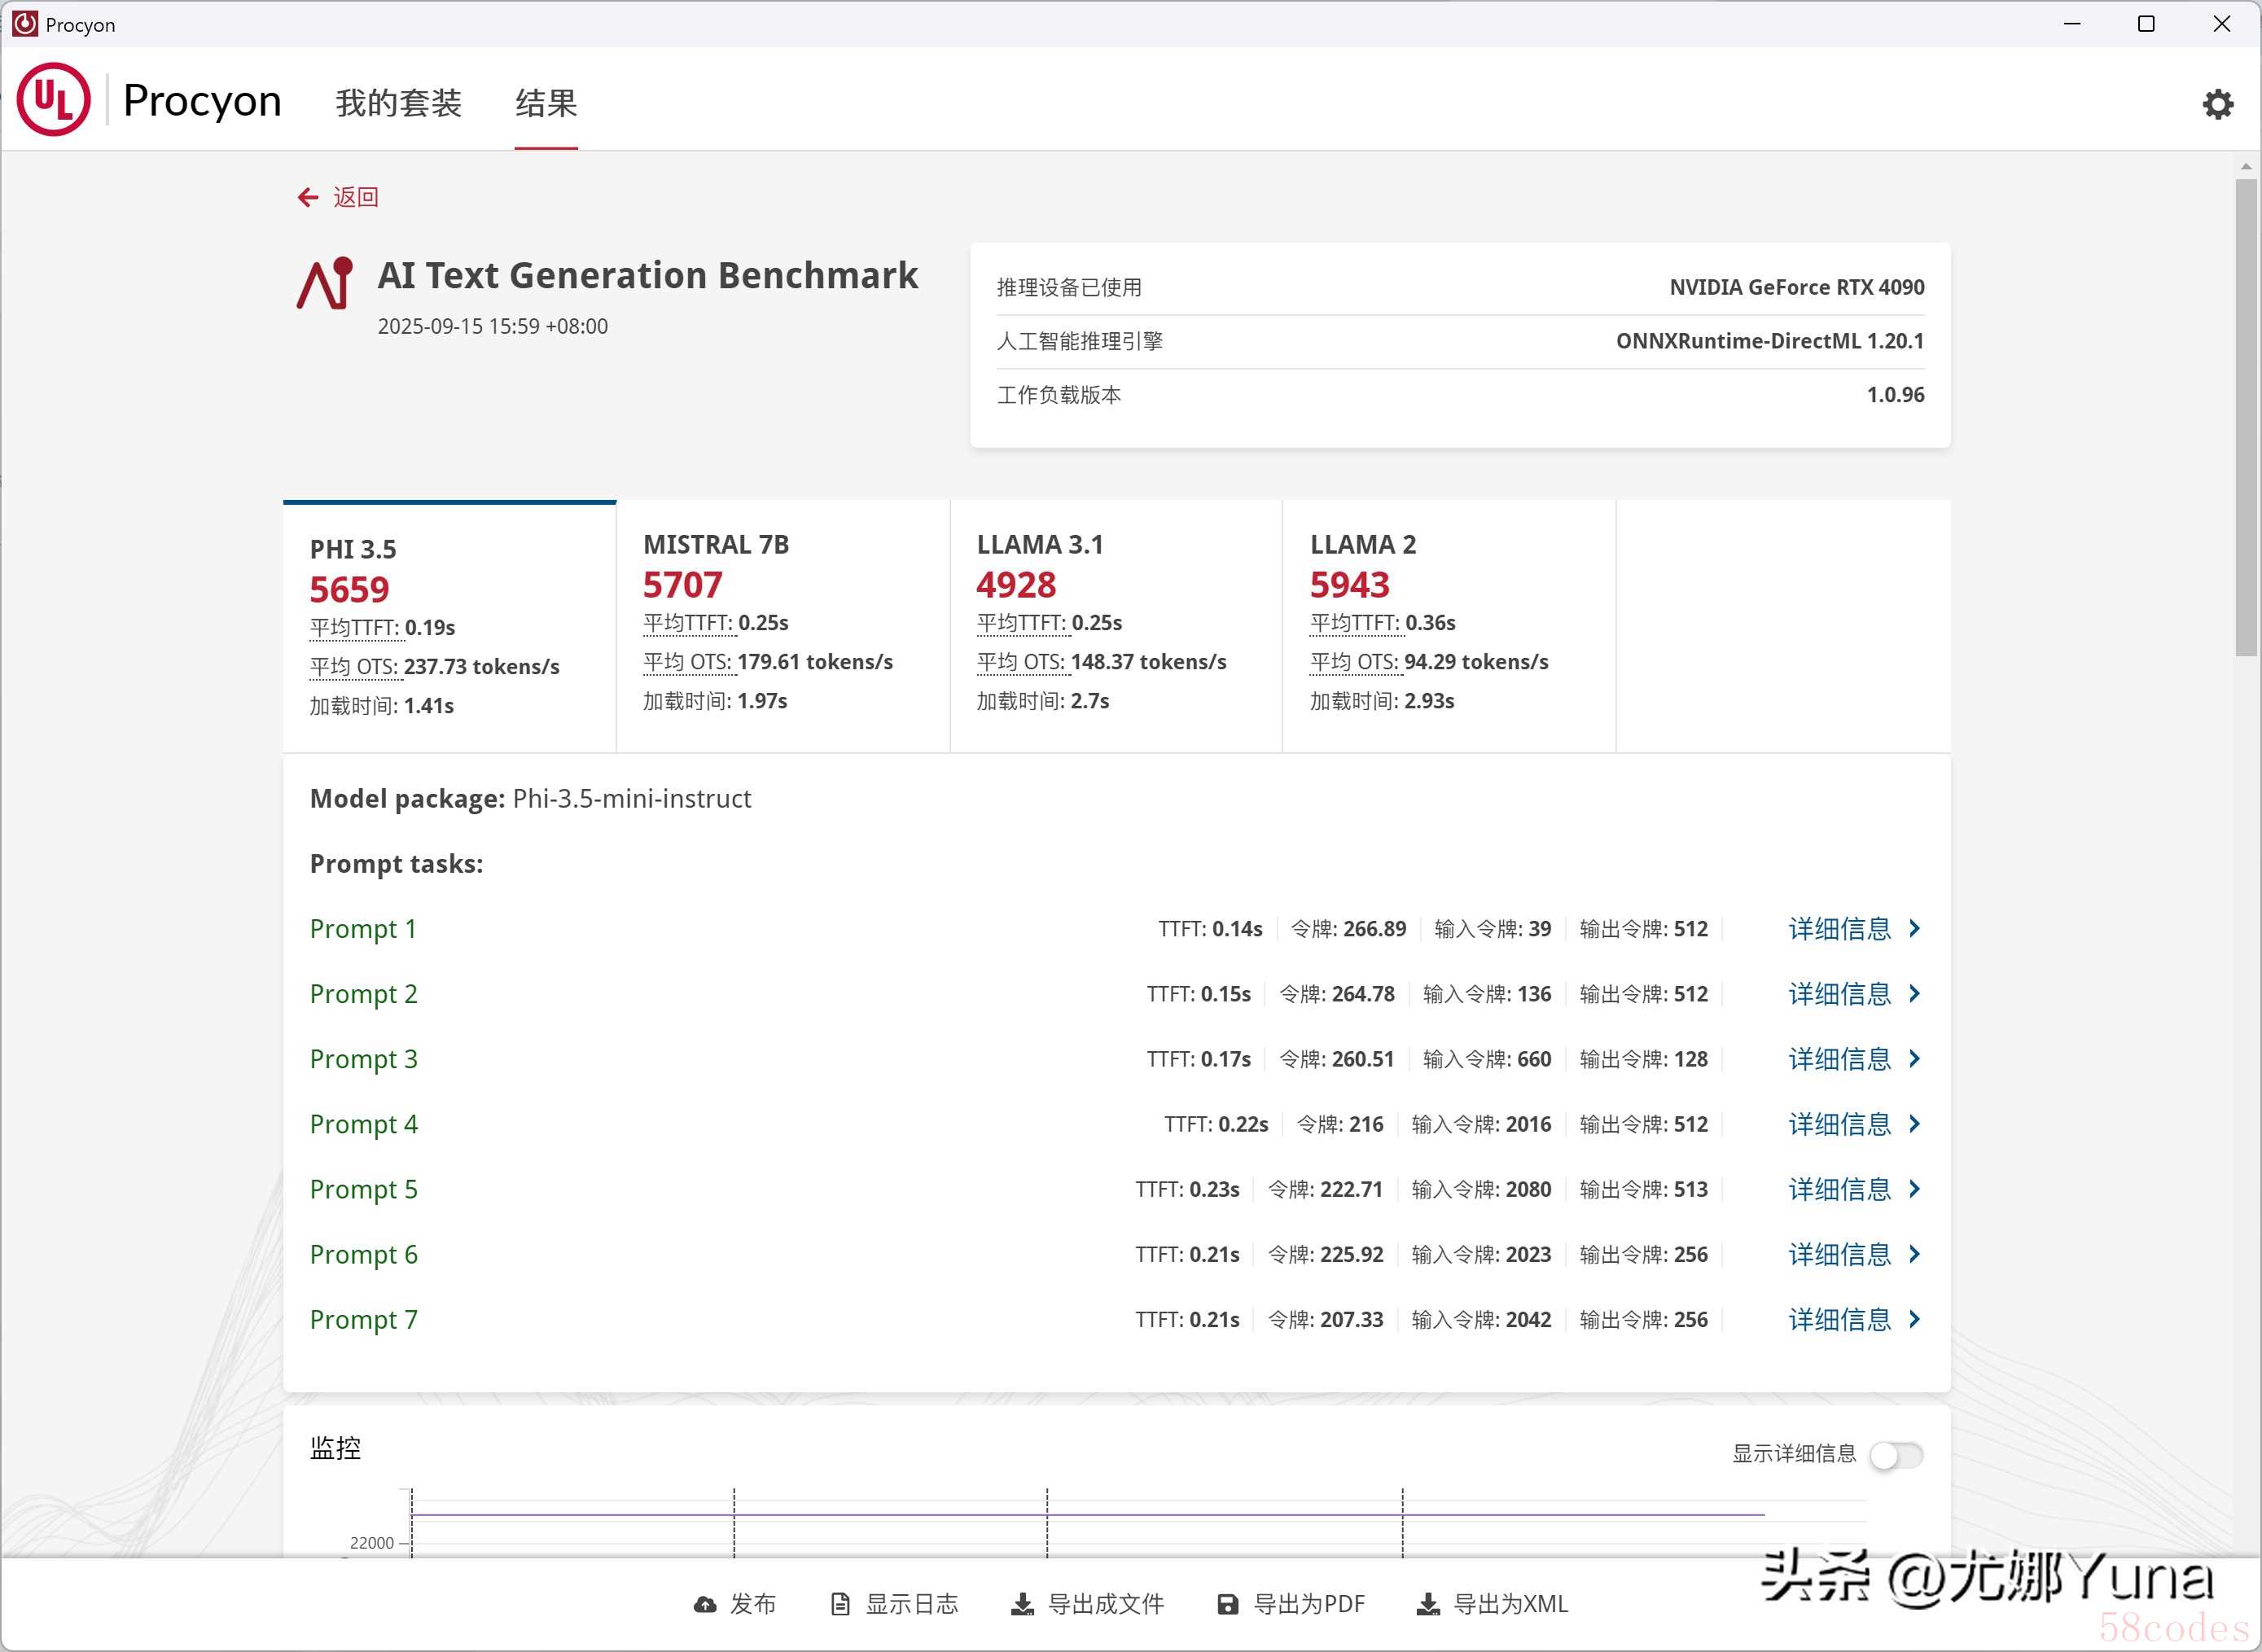2262x1652 pixels.
Task: Expand Prompt 1 details chevron
Action: click(1914, 929)
